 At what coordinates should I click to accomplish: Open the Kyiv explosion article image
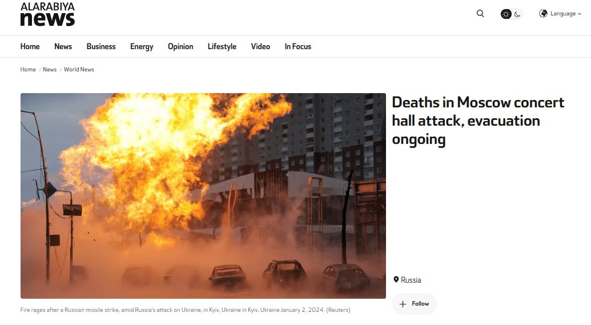[x=203, y=196]
